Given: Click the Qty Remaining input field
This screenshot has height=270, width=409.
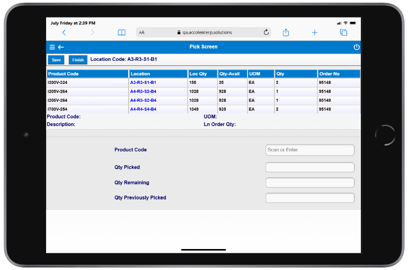Looking at the screenshot, I should (310, 183).
